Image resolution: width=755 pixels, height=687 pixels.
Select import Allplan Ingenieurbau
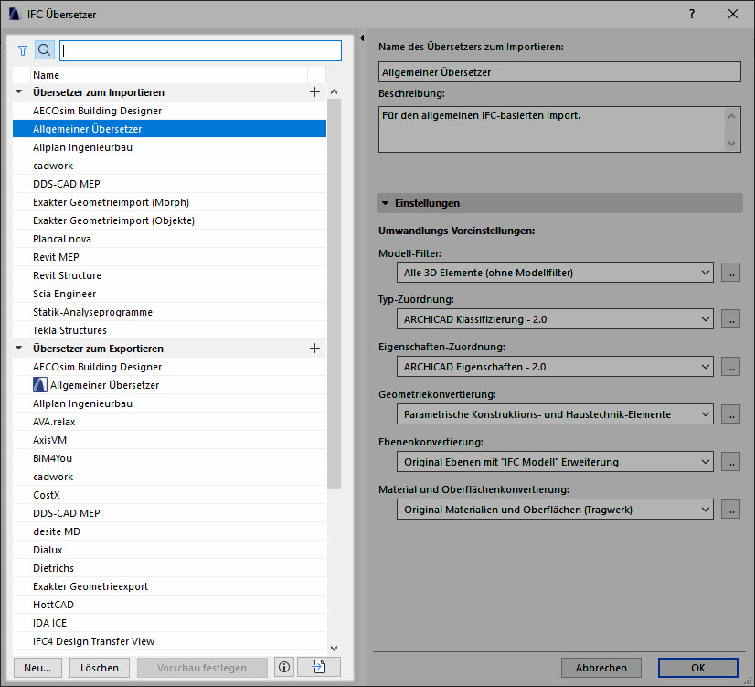pos(169,147)
